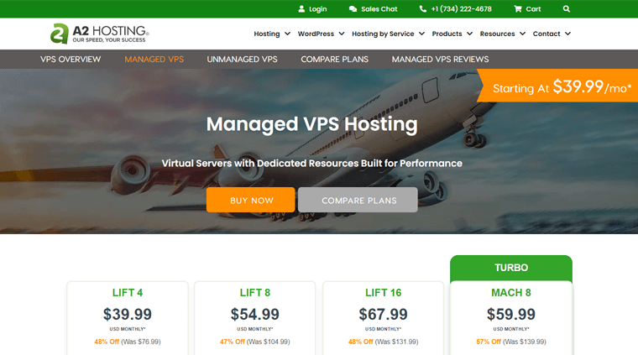Viewport: 638px width, 355px height.
Task: Click the Sales Chat bubble icon
Action: (x=353, y=9)
